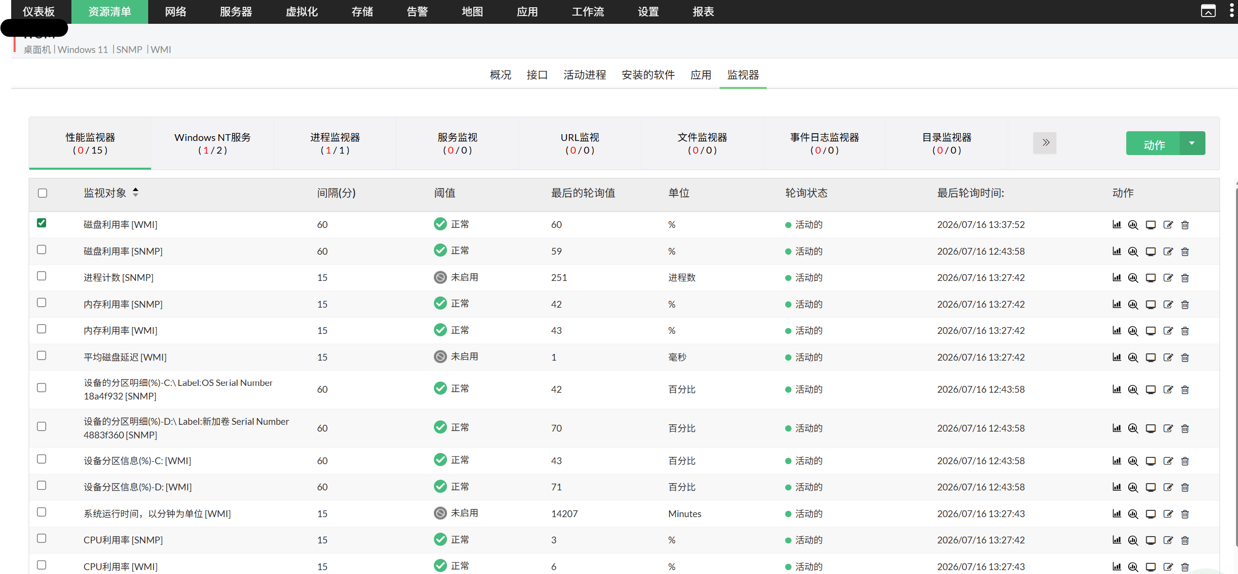Select the Windows NT服务 monitor category
Viewport: 1238px width, 574px height.
click(x=212, y=143)
